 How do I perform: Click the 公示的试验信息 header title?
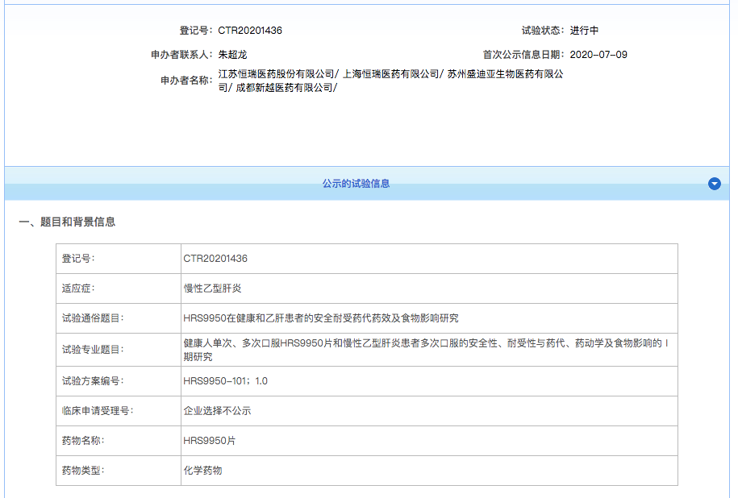[356, 184]
